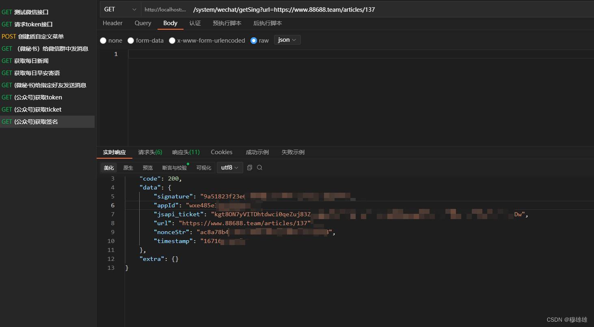Select the 美化 response view

click(x=109, y=168)
